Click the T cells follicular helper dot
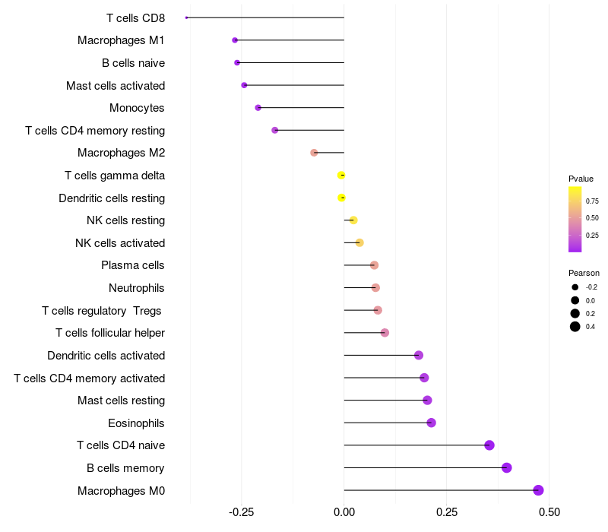This screenshot has width=608, height=532. click(385, 333)
